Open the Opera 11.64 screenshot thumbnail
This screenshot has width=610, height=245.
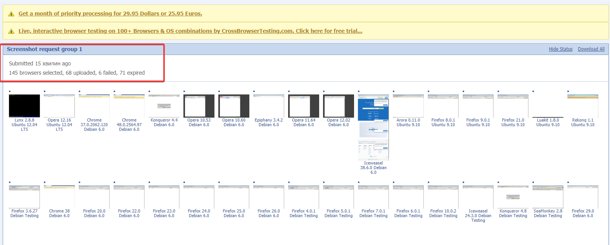click(x=304, y=106)
